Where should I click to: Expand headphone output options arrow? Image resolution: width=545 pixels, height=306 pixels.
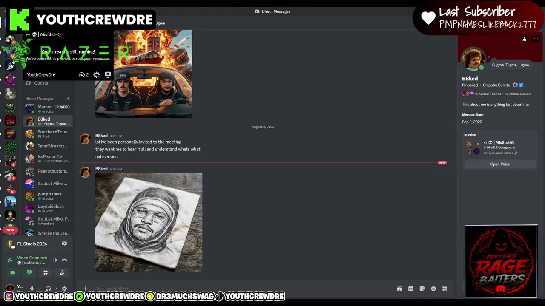[55, 289]
